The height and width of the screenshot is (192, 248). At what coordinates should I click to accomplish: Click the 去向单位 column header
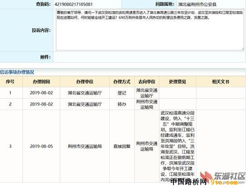[x=147, y=82]
